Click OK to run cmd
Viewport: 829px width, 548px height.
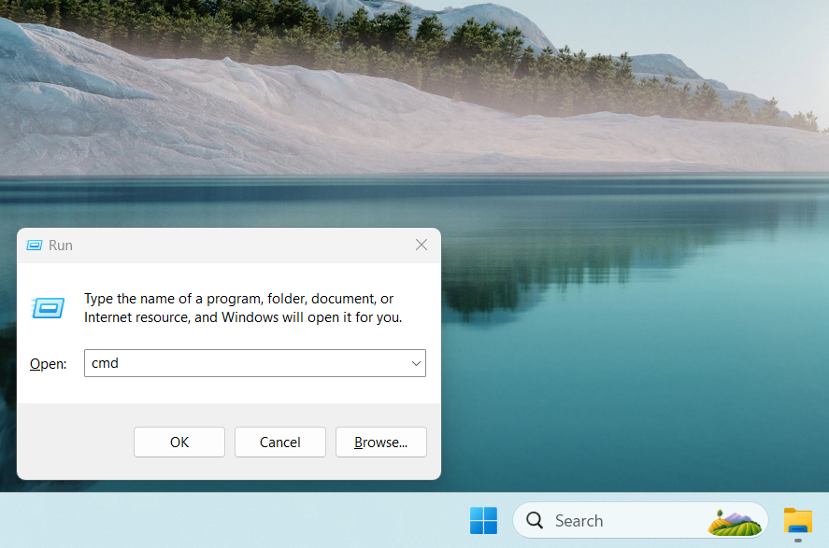(179, 442)
